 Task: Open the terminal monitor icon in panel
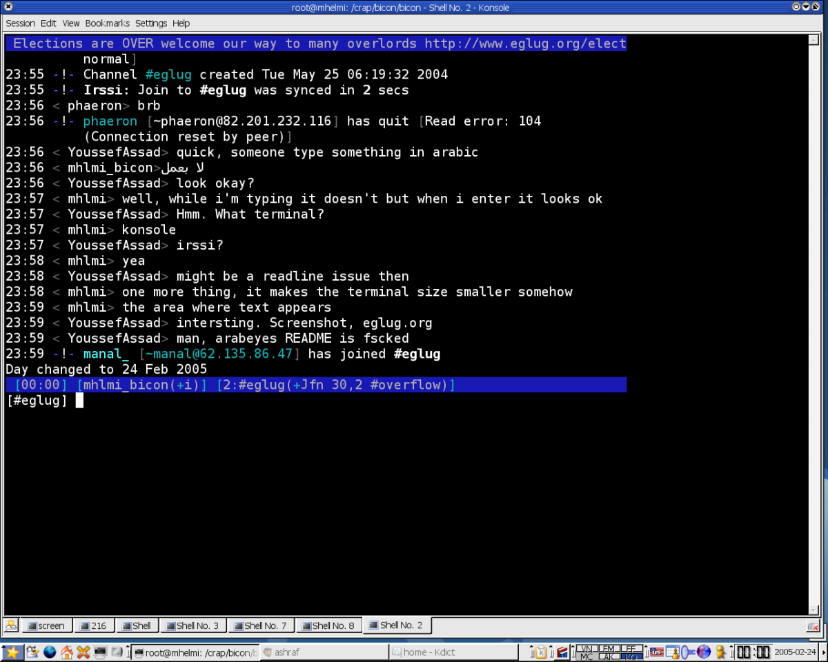100,652
